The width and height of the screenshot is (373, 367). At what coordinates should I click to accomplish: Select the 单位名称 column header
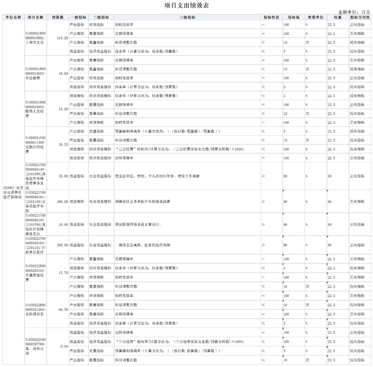coord(13,18)
